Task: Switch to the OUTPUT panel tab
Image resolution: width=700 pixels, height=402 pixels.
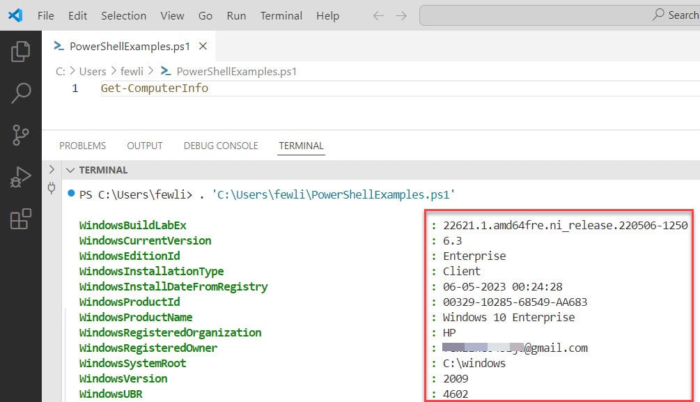Action: (145, 146)
